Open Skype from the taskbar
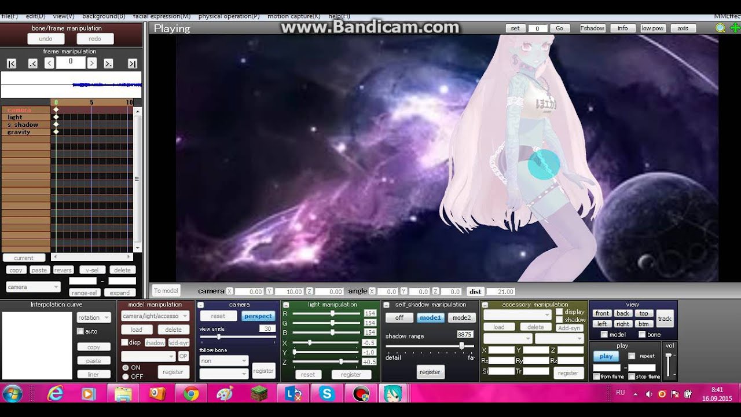741x417 pixels. (327, 394)
